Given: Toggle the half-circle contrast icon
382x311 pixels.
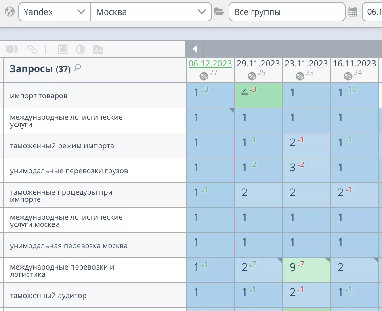Looking at the screenshot, I should pyautogui.click(x=80, y=49).
